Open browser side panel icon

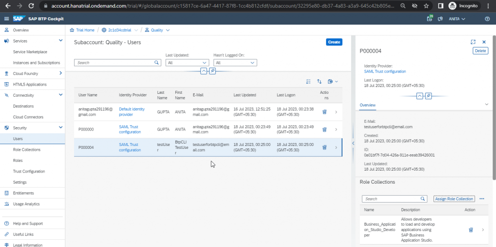(440, 6)
